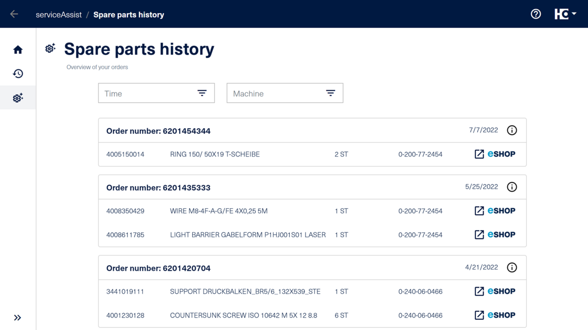Select Spare parts history in the breadcrumb
588x330 pixels.
pos(129,14)
